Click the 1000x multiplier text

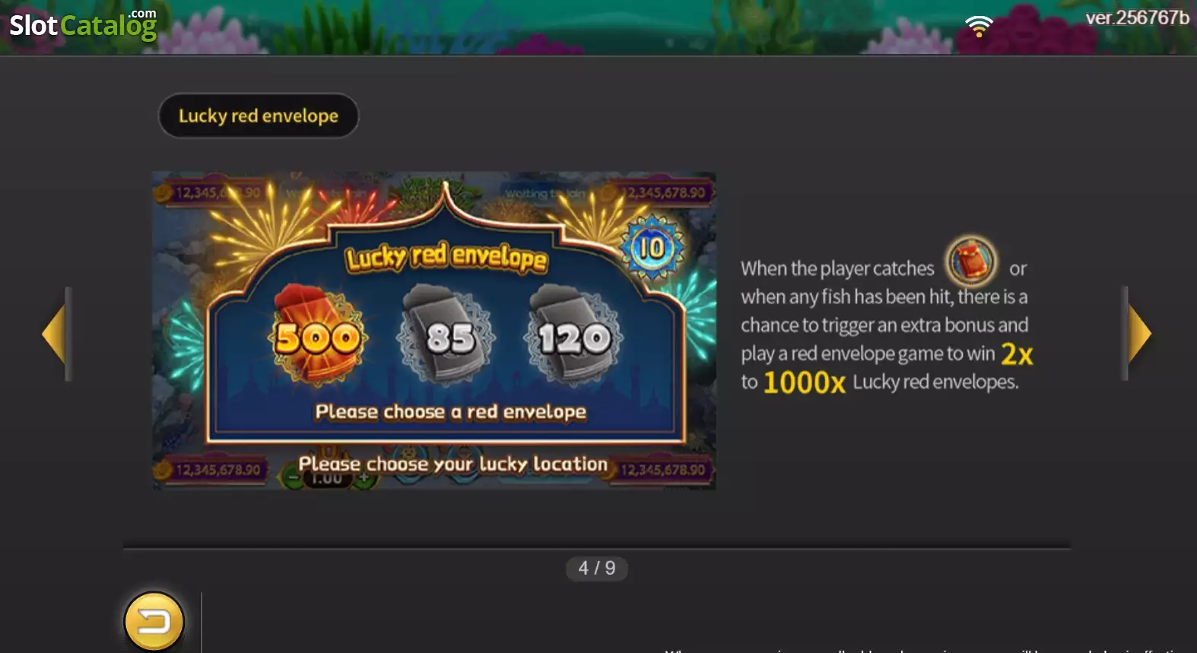click(804, 382)
